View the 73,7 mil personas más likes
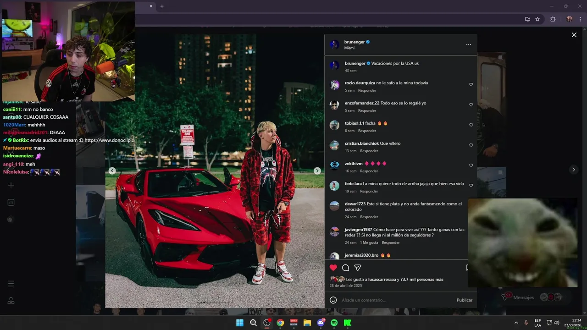This screenshot has width=587, height=330. [422, 279]
